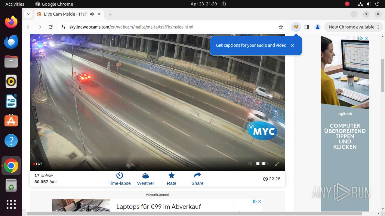Click the LIVE indicator
This screenshot has width=385, height=216.
click(x=38, y=164)
